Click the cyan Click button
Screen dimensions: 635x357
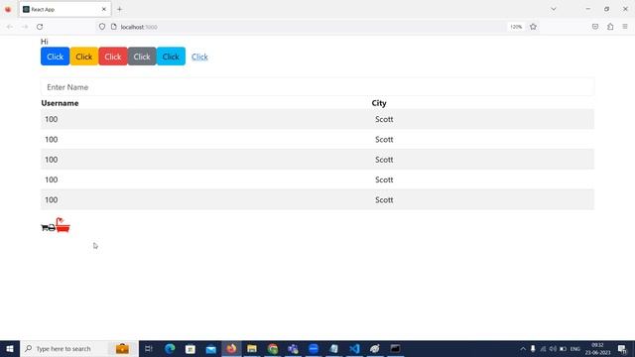click(171, 57)
